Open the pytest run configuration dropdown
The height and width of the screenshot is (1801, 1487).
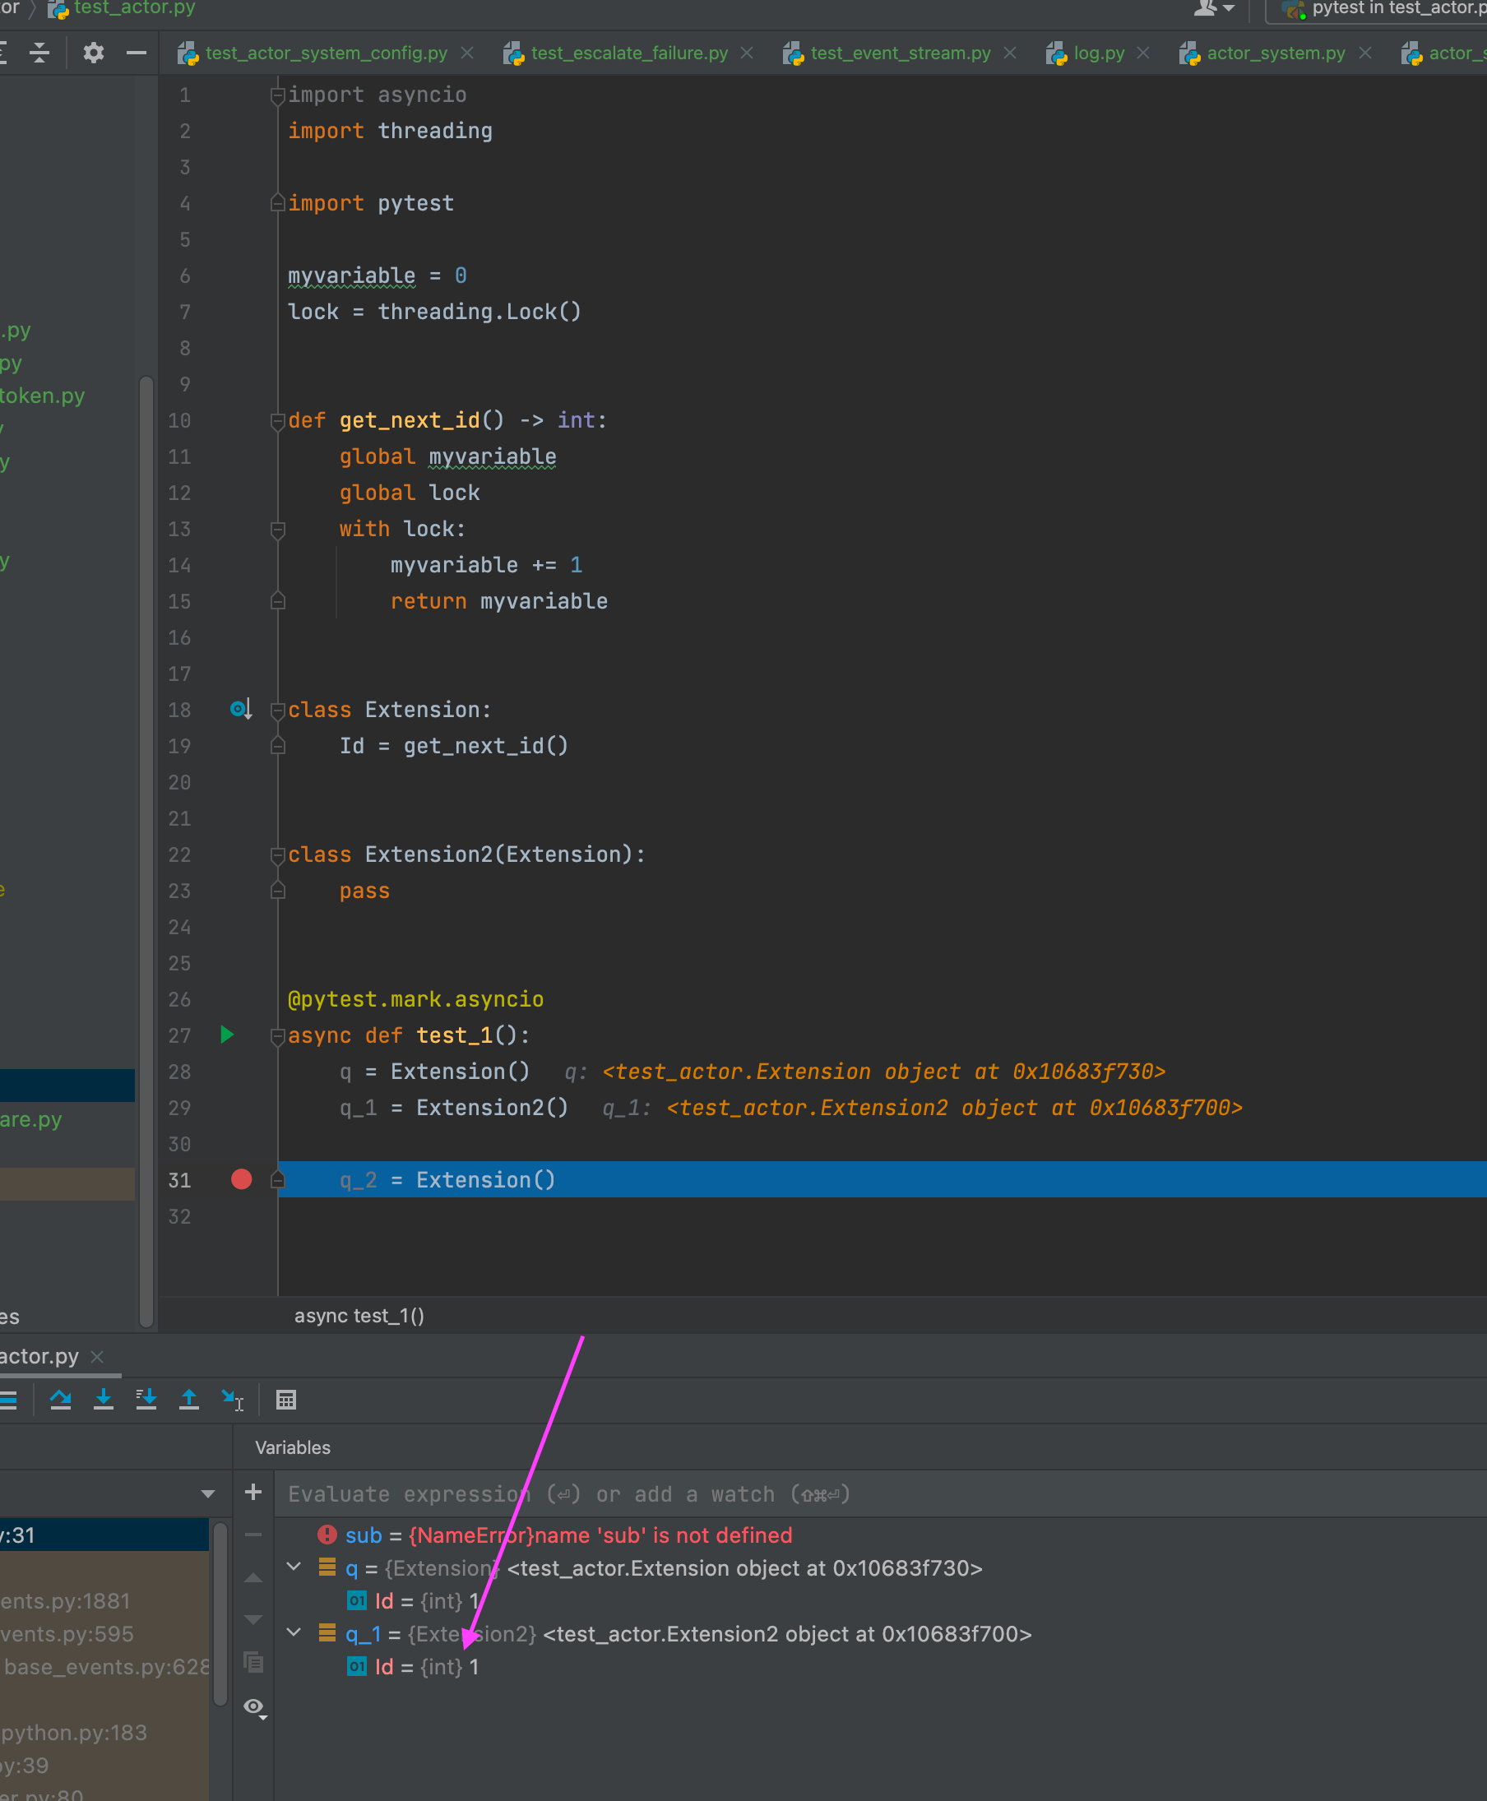click(1378, 8)
